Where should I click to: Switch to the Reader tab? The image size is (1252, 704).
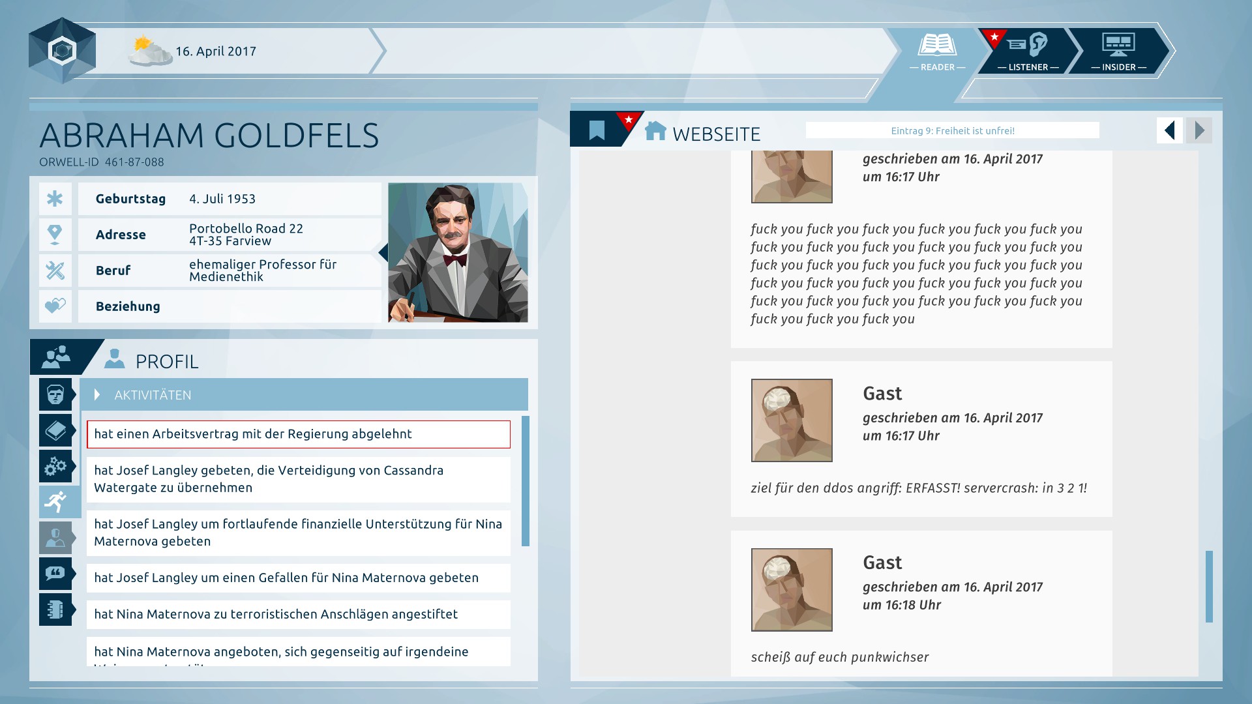(937, 51)
